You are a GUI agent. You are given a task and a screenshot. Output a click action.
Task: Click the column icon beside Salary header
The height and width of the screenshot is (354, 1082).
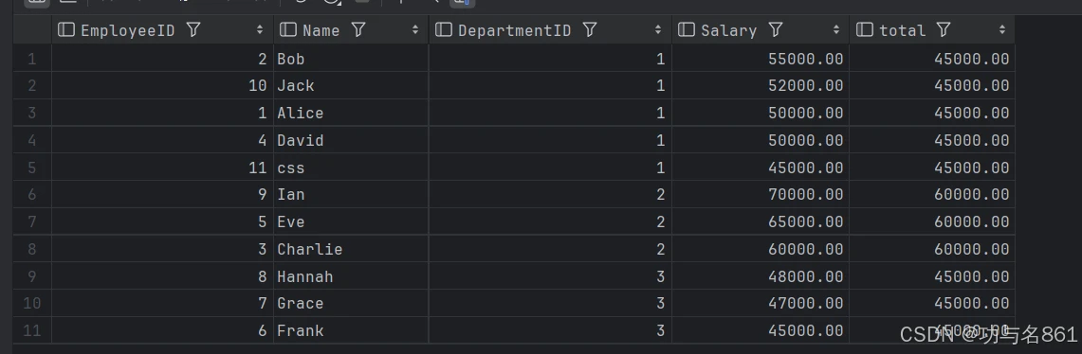click(686, 30)
